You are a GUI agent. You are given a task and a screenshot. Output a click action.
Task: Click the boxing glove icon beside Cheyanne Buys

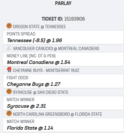9,70
